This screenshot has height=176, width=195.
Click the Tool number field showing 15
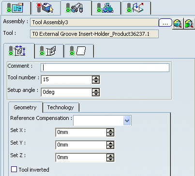tap(66, 80)
